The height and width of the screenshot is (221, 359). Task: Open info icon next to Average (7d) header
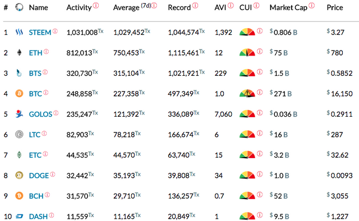154,5
